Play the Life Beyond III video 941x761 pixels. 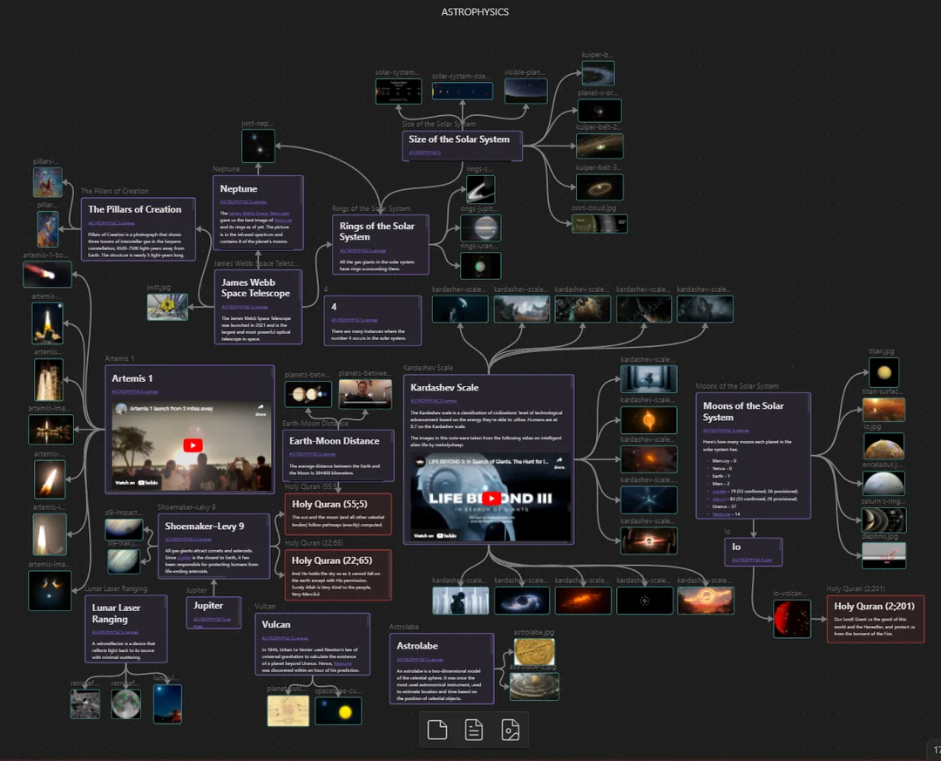[493, 499]
